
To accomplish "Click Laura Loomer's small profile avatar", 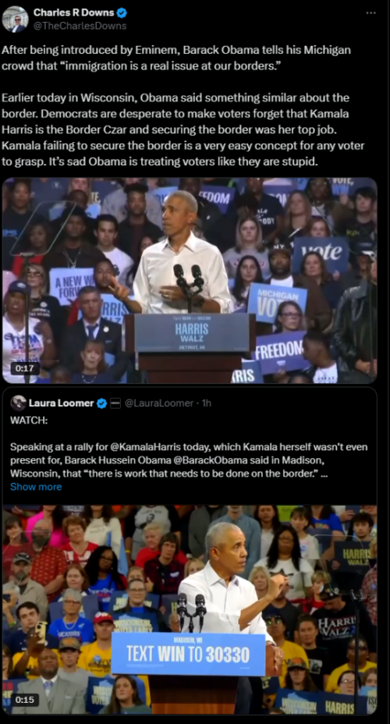I will point(19,403).
